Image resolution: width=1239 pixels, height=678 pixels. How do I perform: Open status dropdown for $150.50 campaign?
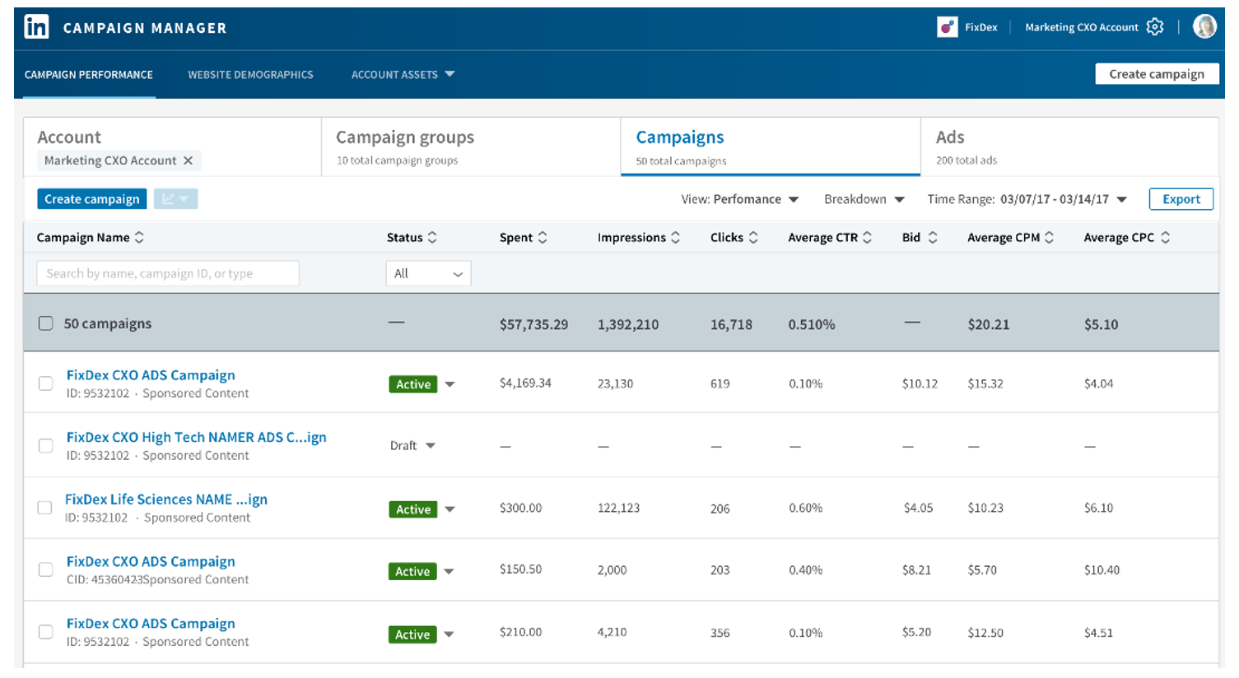(449, 571)
